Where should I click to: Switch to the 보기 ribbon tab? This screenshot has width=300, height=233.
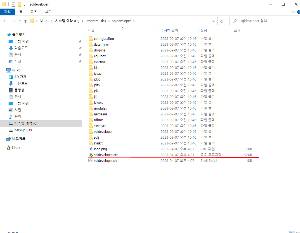(49, 12)
